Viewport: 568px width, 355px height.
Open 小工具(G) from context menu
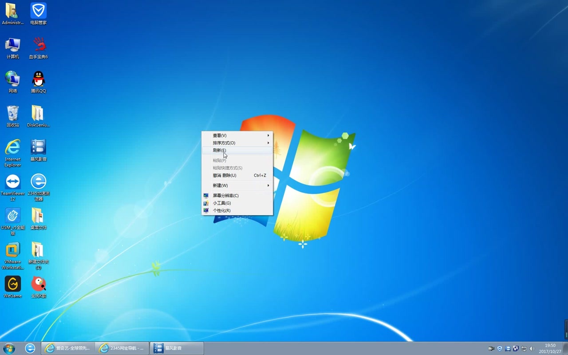pos(237,203)
